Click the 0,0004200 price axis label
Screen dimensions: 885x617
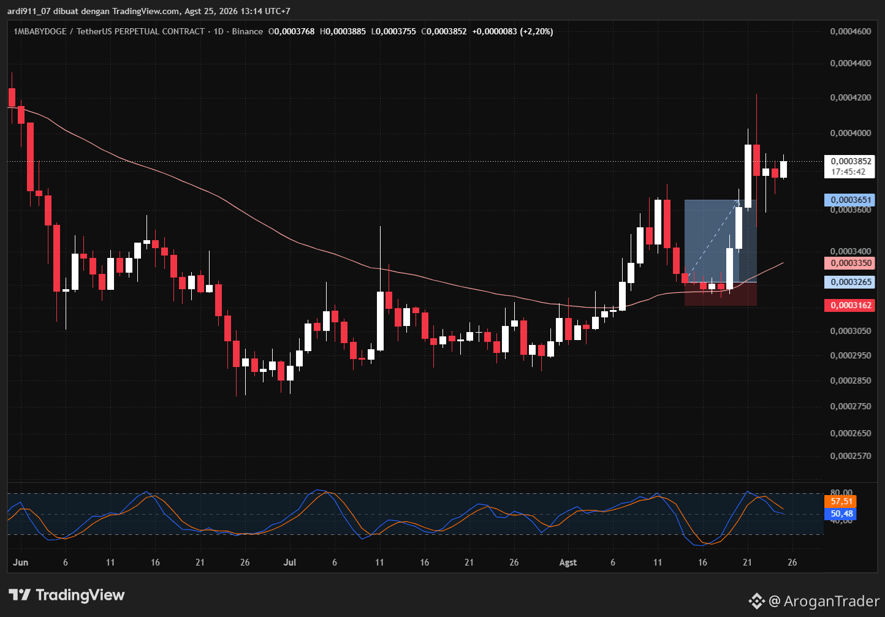(851, 97)
